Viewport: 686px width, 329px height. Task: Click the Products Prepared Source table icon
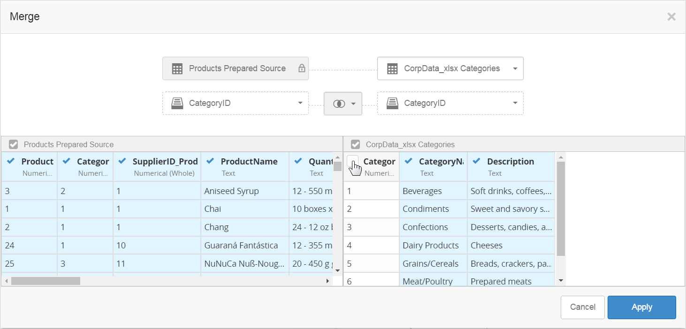(x=177, y=69)
